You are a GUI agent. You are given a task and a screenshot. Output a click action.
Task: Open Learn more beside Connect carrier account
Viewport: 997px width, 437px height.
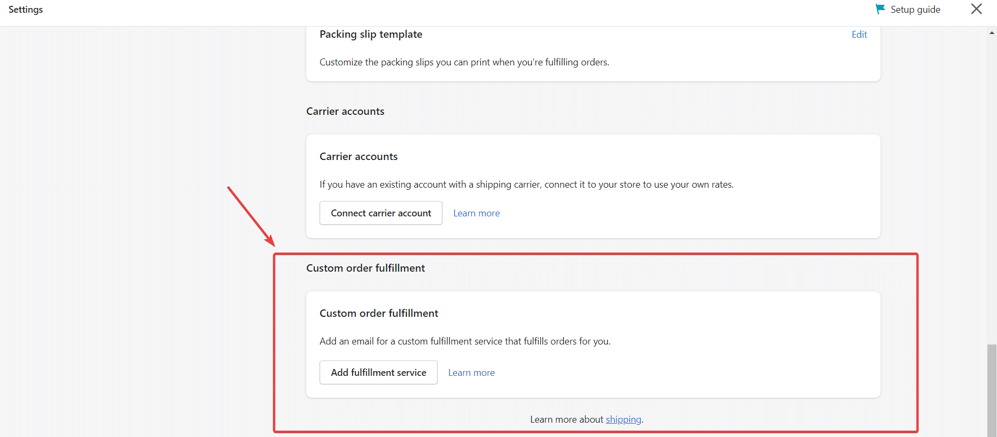(476, 213)
